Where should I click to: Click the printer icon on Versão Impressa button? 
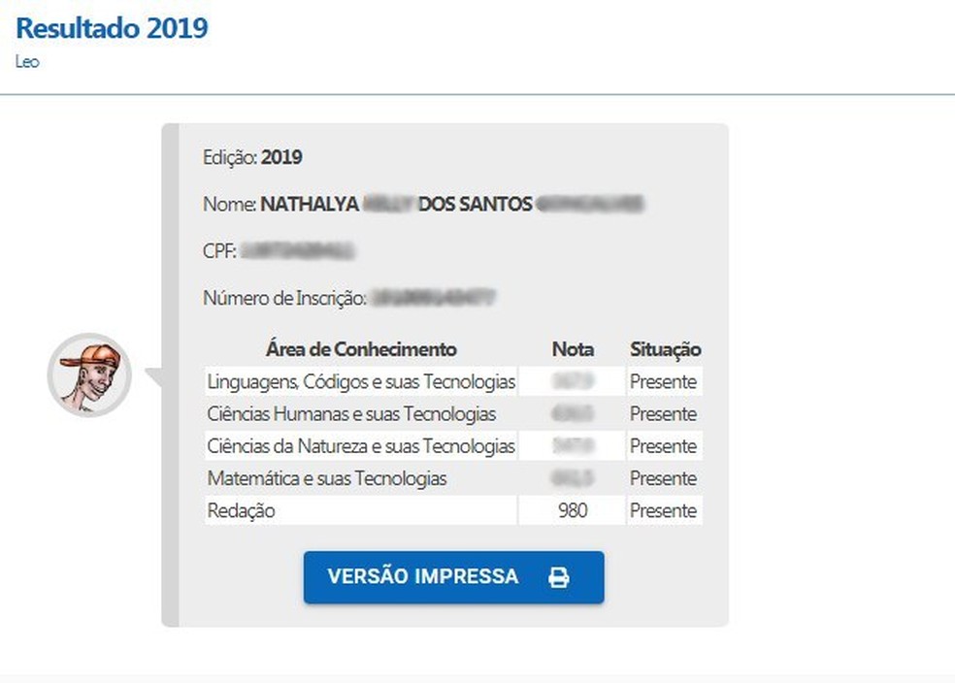(557, 576)
